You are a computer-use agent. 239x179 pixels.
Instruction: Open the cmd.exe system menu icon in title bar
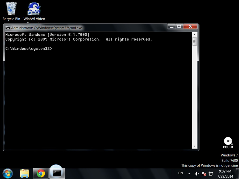click(x=7, y=28)
